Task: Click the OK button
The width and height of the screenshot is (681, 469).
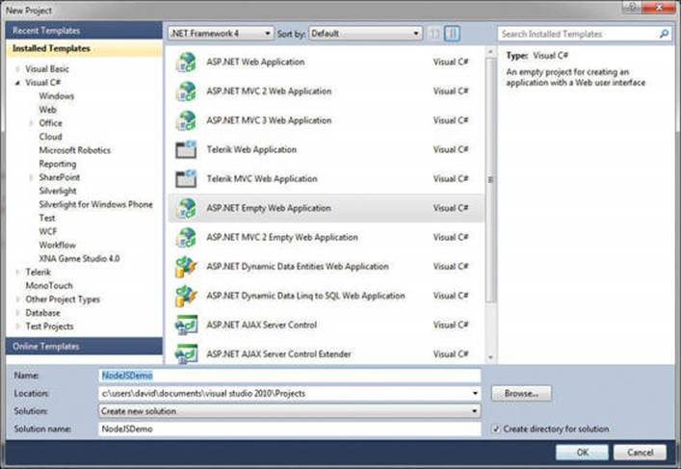Action: [x=582, y=452]
